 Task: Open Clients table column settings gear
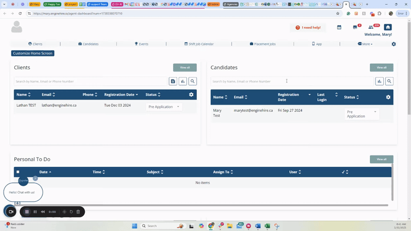point(191,94)
